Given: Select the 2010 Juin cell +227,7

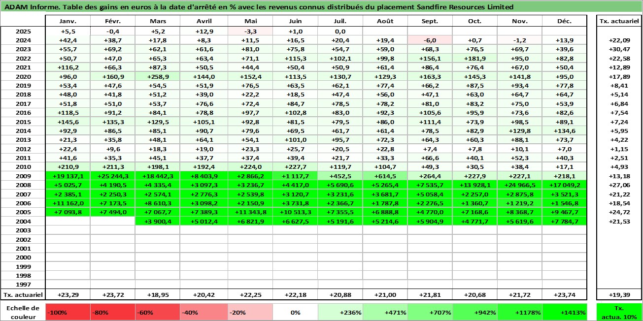Looking at the screenshot, I should [x=295, y=167].
